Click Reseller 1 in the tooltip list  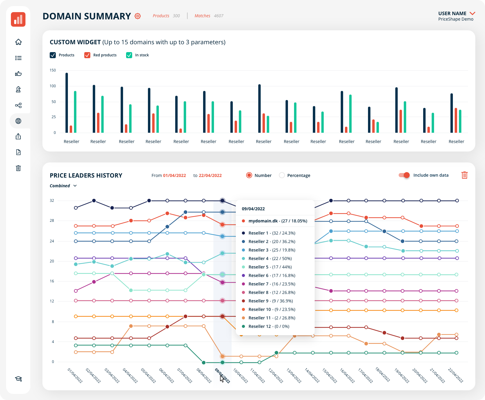pyautogui.click(x=269, y=233)
